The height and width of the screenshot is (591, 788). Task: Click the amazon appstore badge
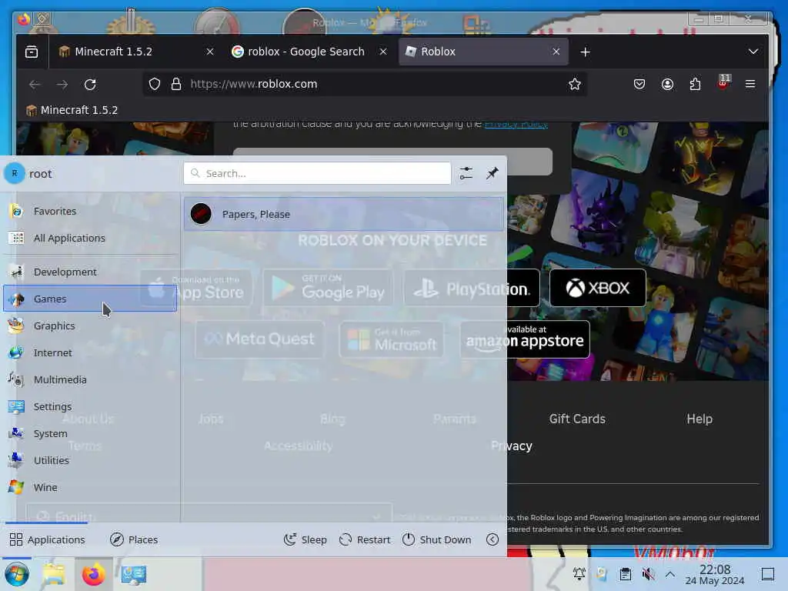525,339
